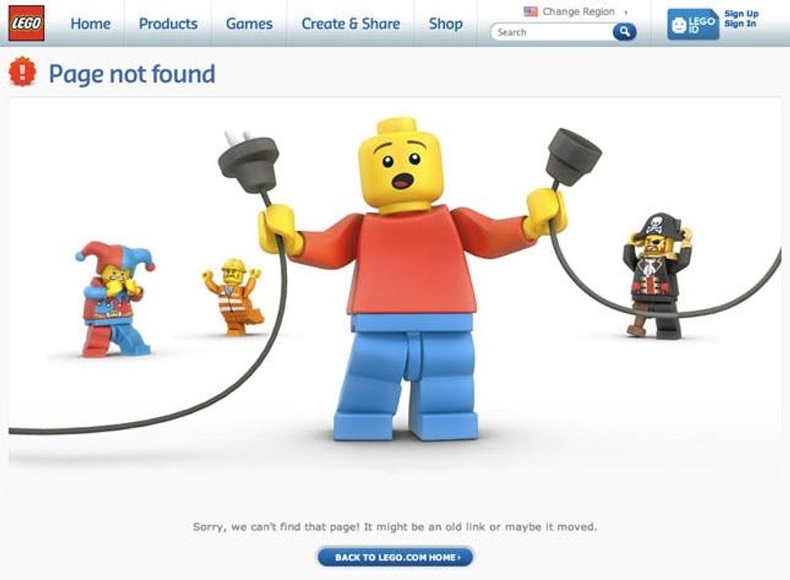Image resolution: width=790 pixels, height=580 pixels.
Task: Click the pirate captain minifigure
Action: point(656,276)
